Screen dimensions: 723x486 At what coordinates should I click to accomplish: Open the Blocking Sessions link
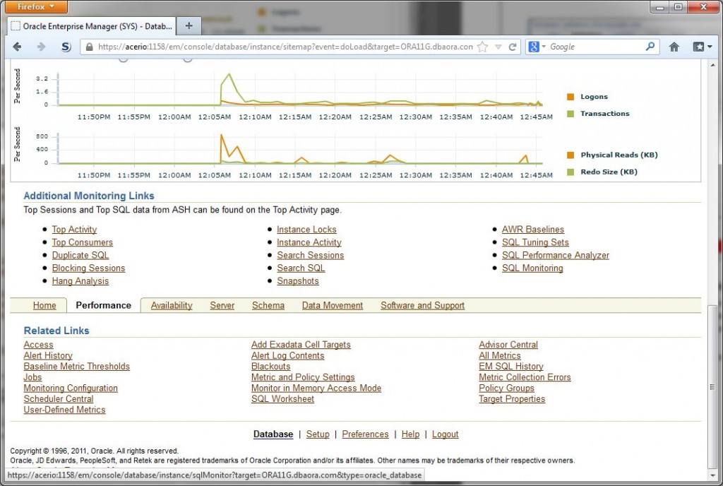(x=88, y=268)
